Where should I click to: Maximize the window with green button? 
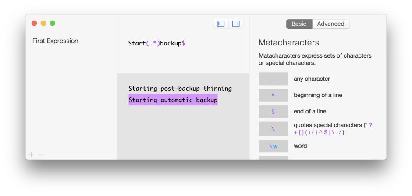(53, 23)
